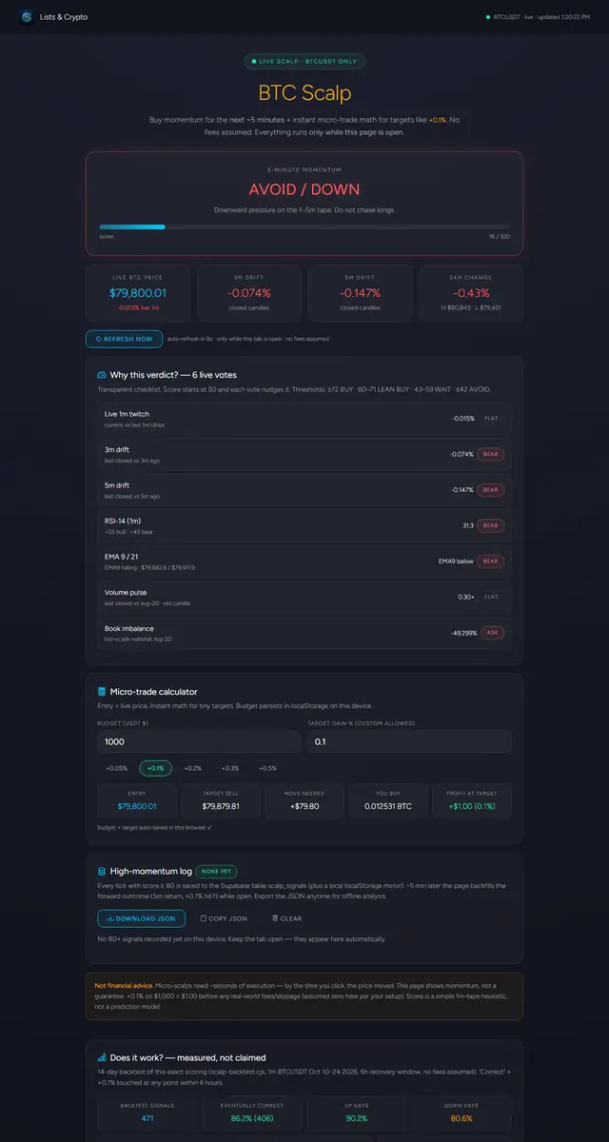
Task: Click the live BTC price $79,800.01 card
Action: point(138,293)
